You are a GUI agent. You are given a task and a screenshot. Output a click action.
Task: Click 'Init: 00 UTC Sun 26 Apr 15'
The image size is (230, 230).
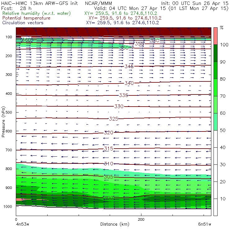195,3
